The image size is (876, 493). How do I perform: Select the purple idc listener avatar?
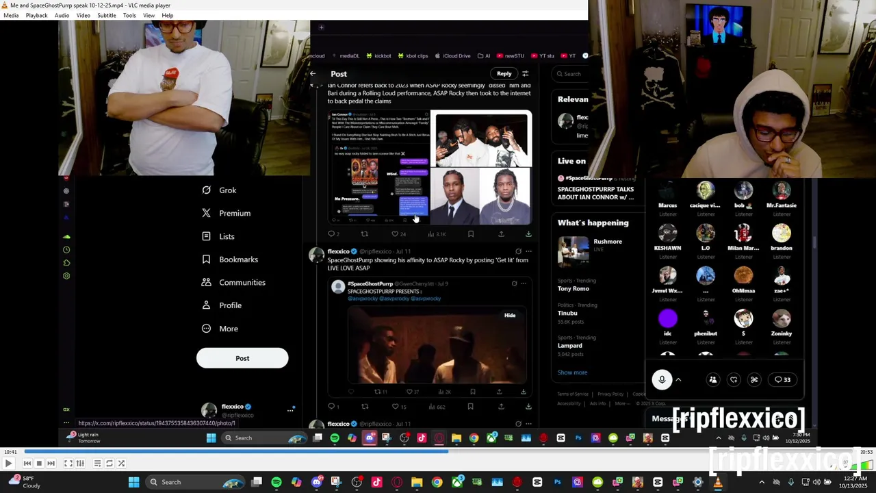668,319
